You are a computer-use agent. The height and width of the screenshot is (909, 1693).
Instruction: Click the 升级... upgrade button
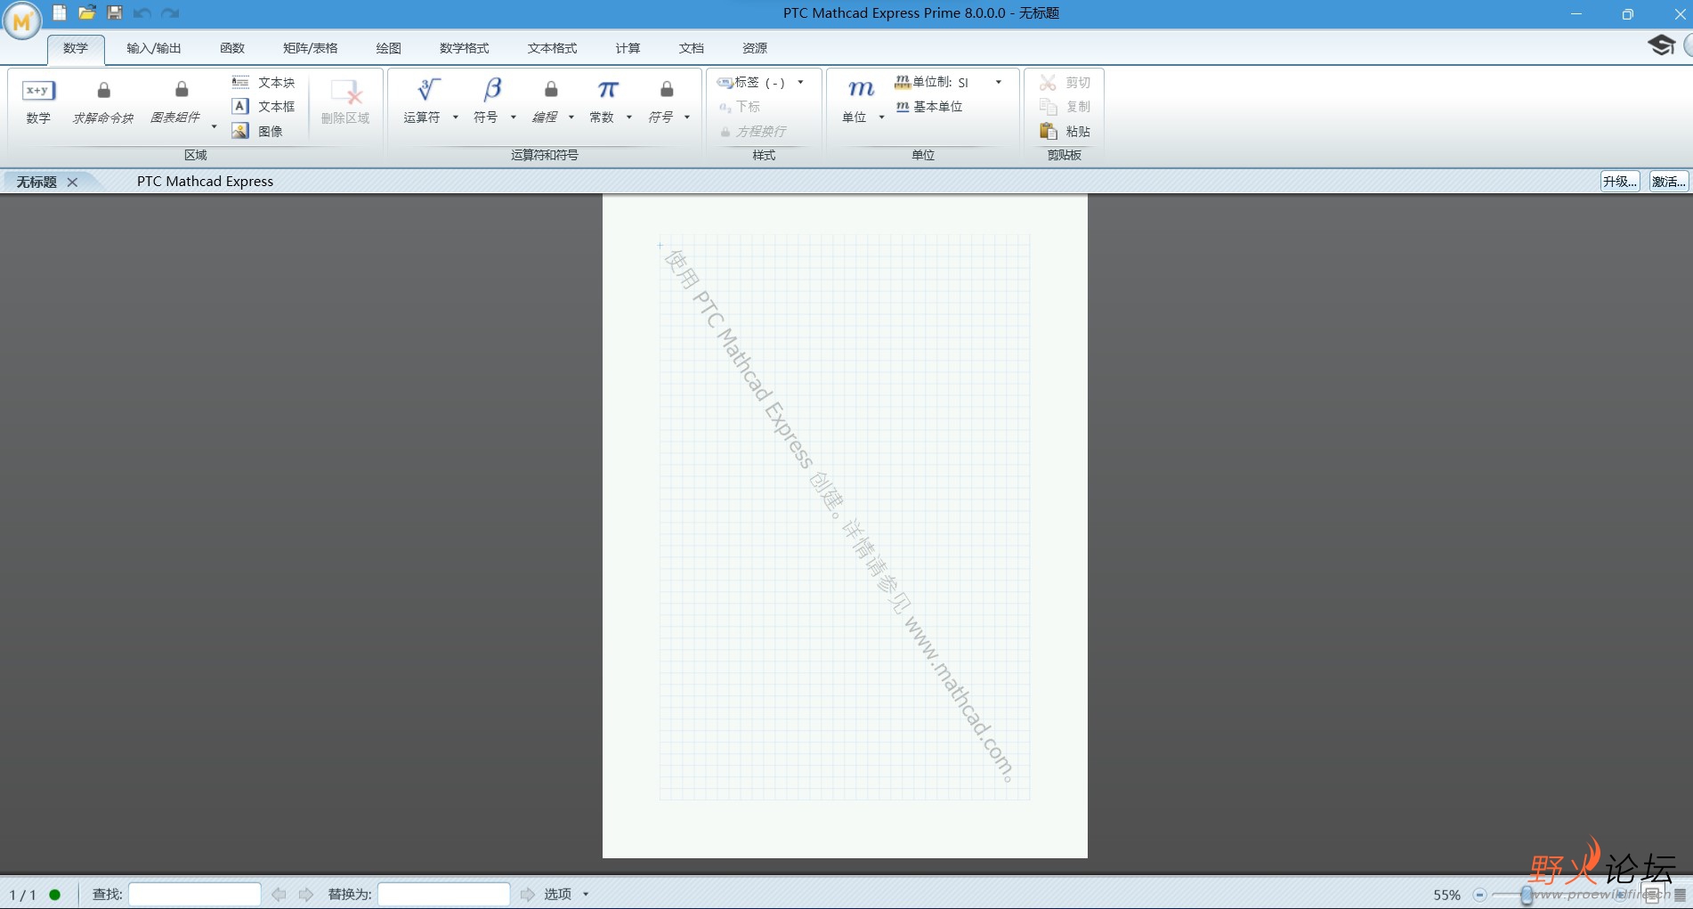click(1620, 182)
